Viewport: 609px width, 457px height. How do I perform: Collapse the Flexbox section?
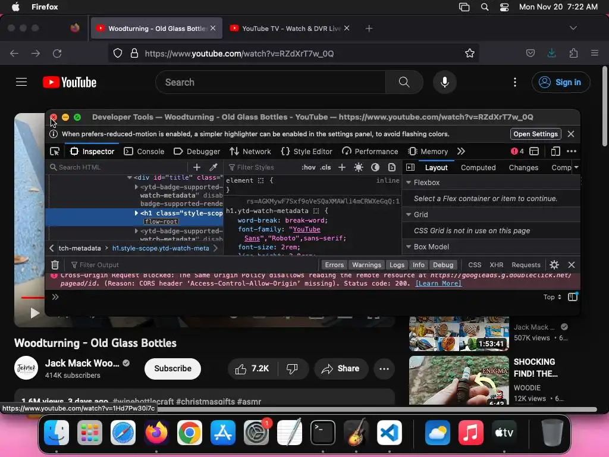(409, 182)
